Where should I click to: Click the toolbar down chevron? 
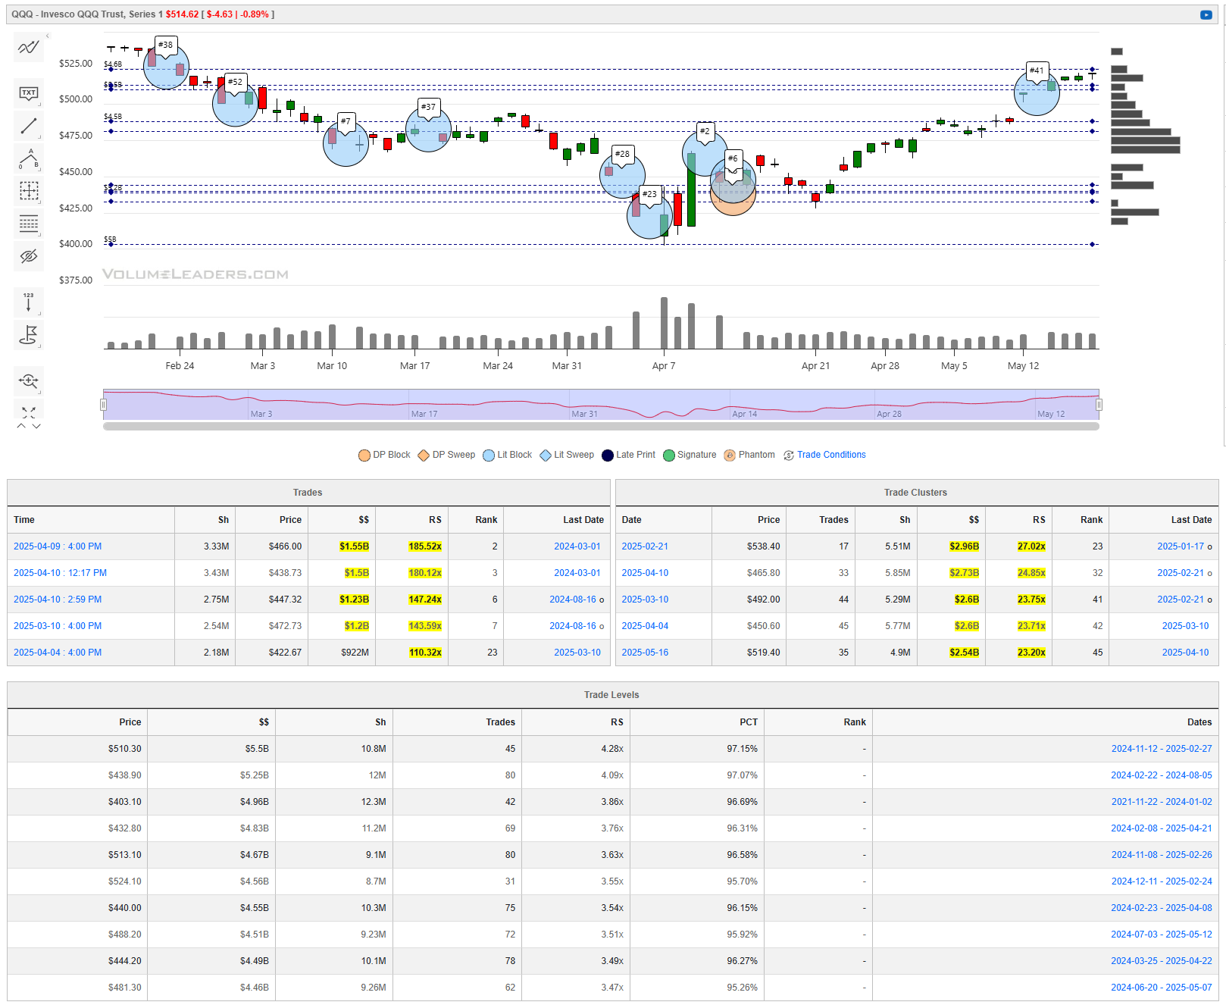36,426
